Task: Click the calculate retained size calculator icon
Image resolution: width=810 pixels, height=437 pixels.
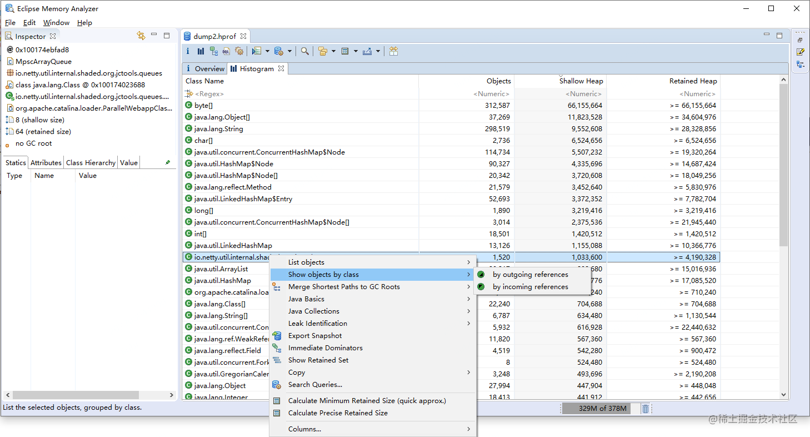Action: click(345, 51)
